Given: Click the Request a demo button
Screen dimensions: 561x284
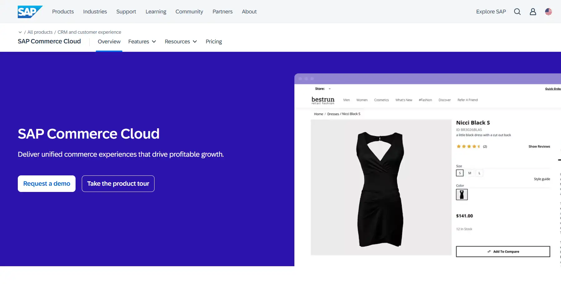Looking at the screenshot, I should click(x=47, y=184).
